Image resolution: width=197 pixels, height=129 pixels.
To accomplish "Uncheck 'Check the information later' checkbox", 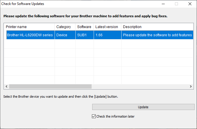I will coord(94,116).
